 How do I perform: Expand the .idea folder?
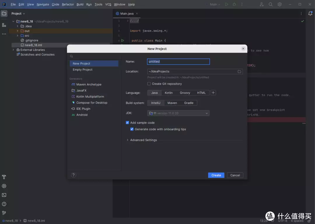coord(17,26)
